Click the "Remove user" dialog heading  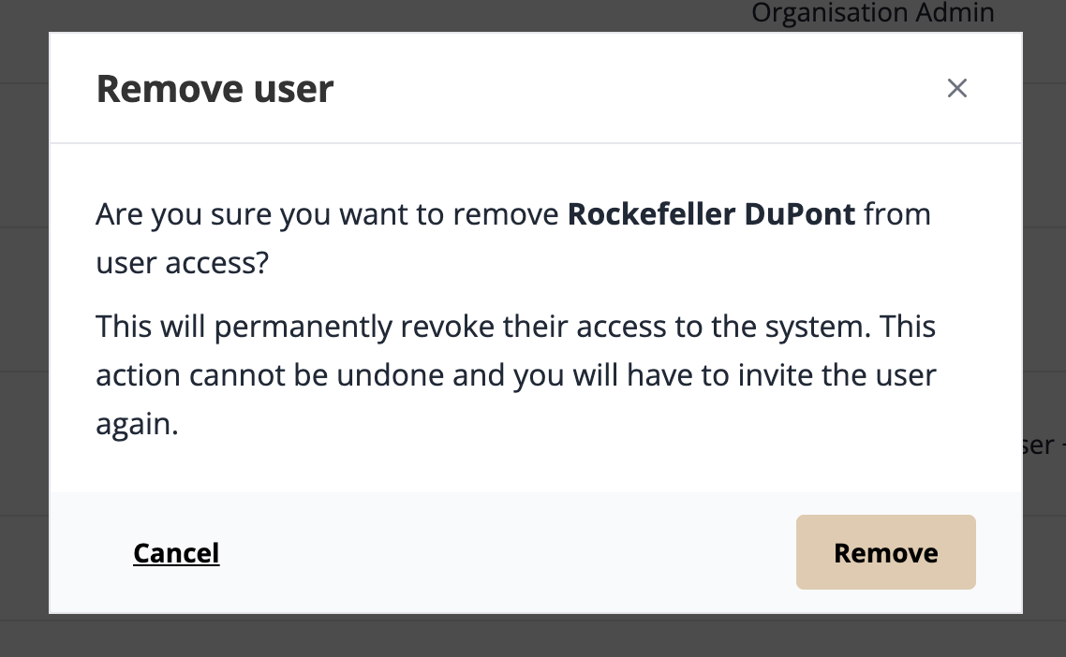215,89
